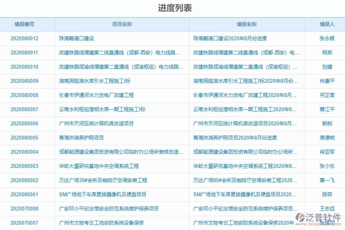Open 广州市天河区统计局机房改造项目 link
The height and width of the screenshot is (230, 345).
point(96,123)
